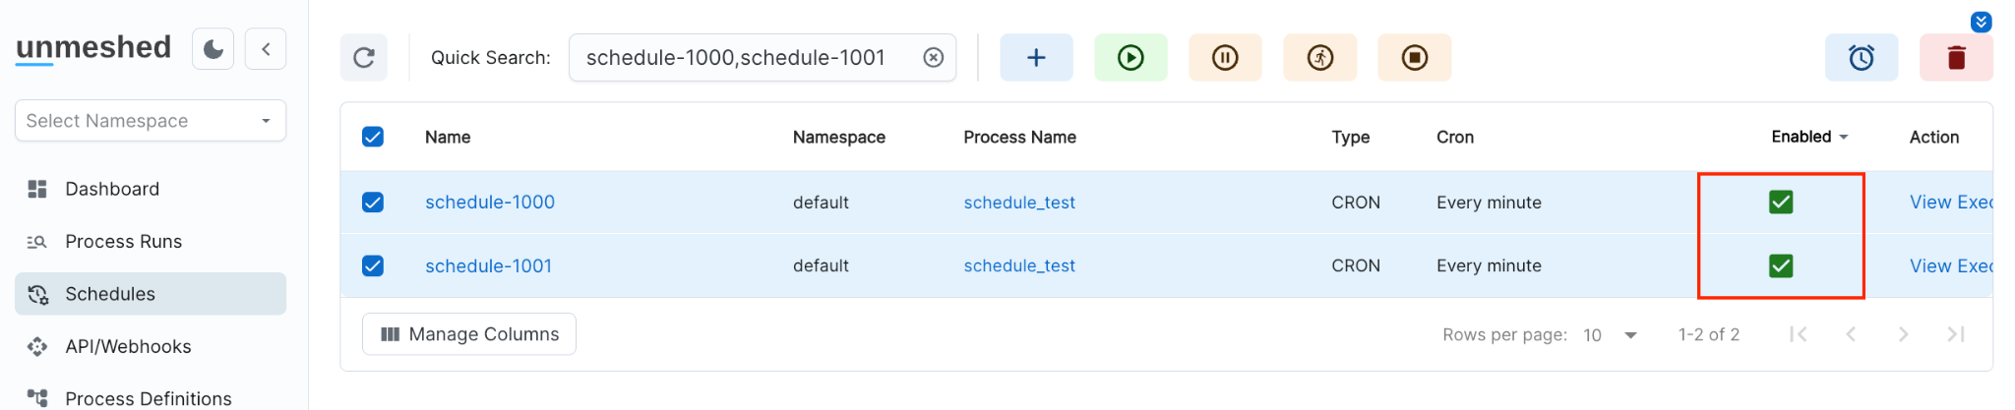Click the orange stop icon
This screenshot has height=410, width=2015.
1414,58
